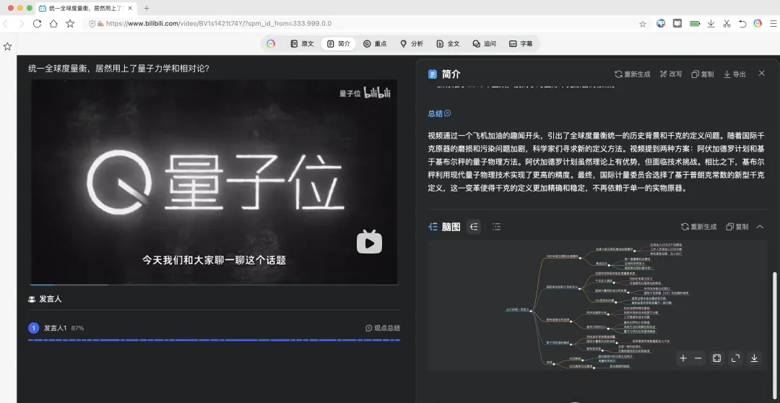Click the video title text
The width and height of the screenshot is (780, 403).
pyautogui.click(x=119, y=69)
